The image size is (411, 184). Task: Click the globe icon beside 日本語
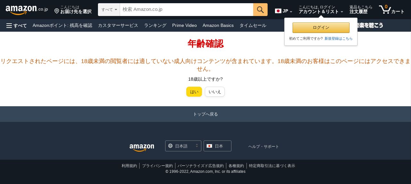170,146
